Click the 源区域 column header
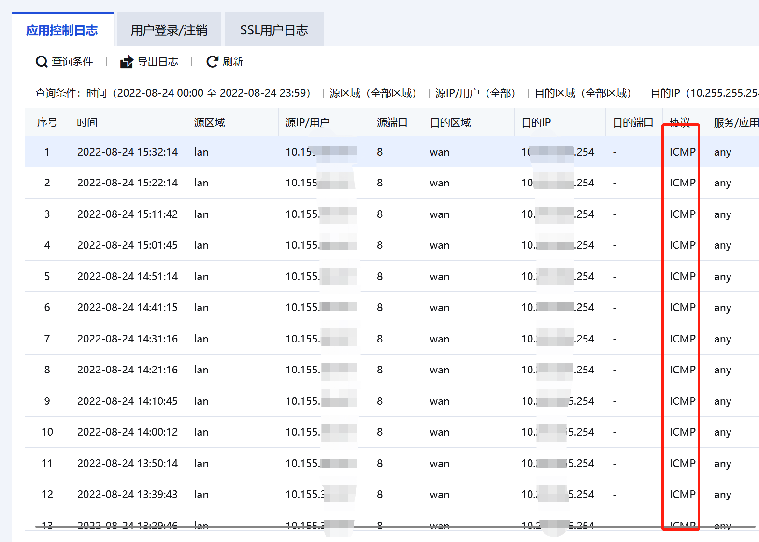This screenshot has width=759, height=542. (x=209, y=123)
